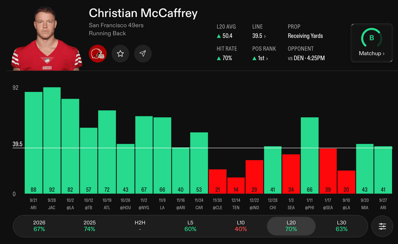Image resolution: width=398 pixels, height=244 pixels.
Task: Select the L20 tab
Action: point(291,226)
